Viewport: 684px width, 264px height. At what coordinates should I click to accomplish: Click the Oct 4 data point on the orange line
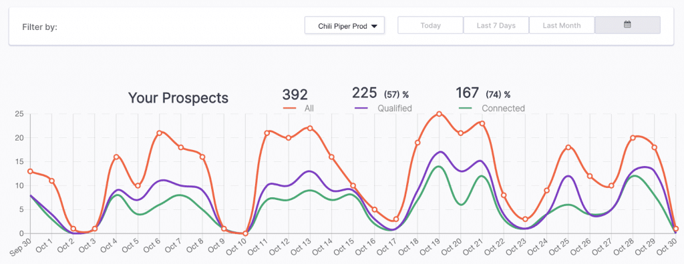click(116, 157)
